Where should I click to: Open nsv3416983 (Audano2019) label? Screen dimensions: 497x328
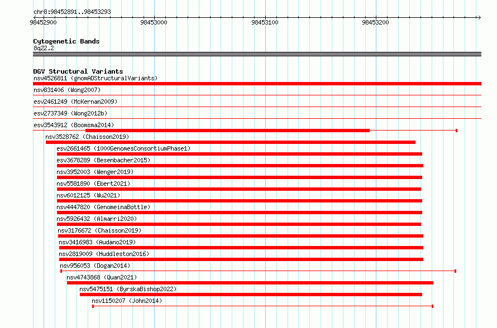(x=97, y=242)
